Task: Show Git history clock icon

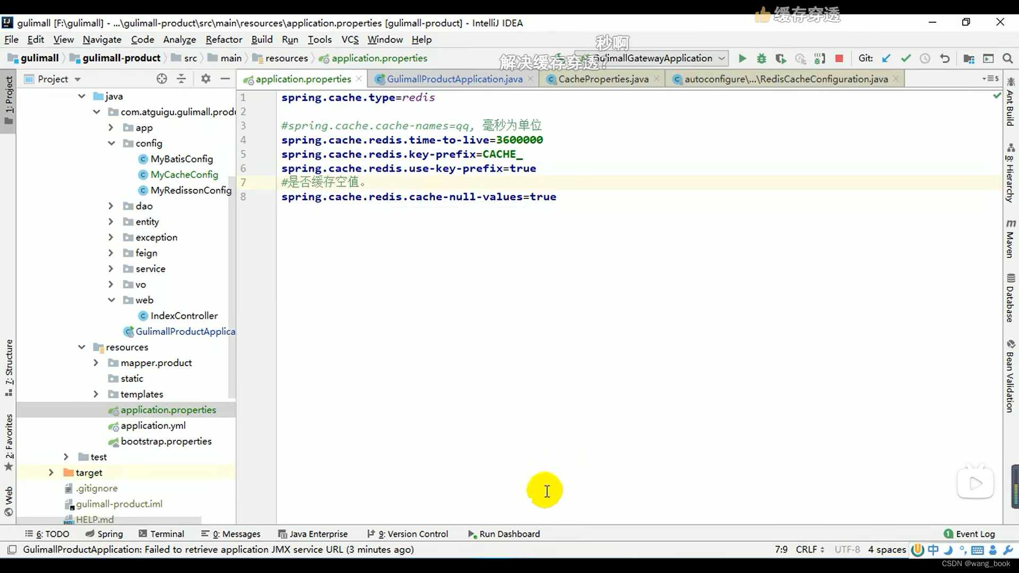Action: 925,58
